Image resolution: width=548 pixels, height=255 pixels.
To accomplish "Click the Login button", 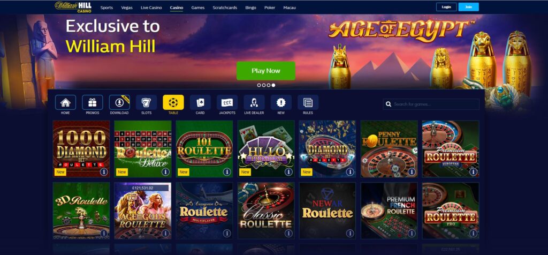I will tap(446, 7).
